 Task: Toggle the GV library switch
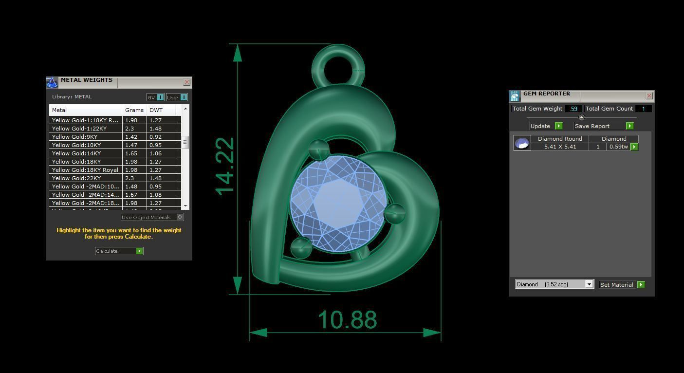155,97
